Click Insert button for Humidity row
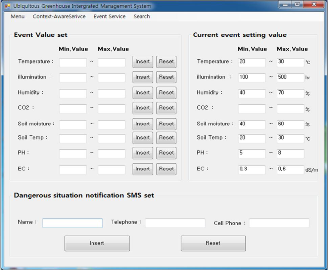This screenshot has width=328, height=270. coord(142,93)
